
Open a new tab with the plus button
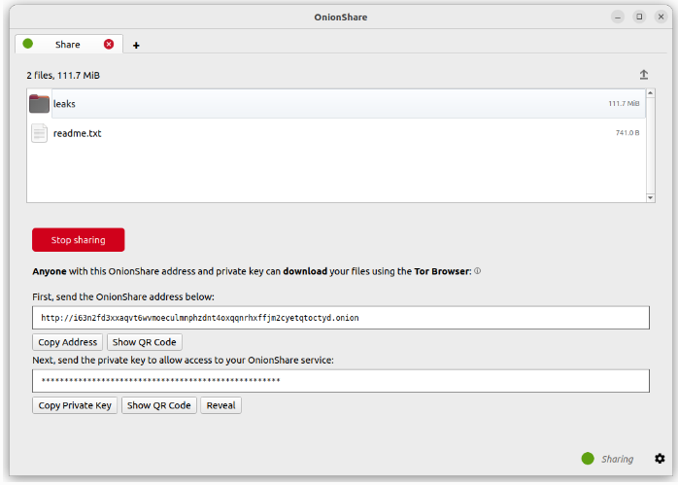click(136, 45)
